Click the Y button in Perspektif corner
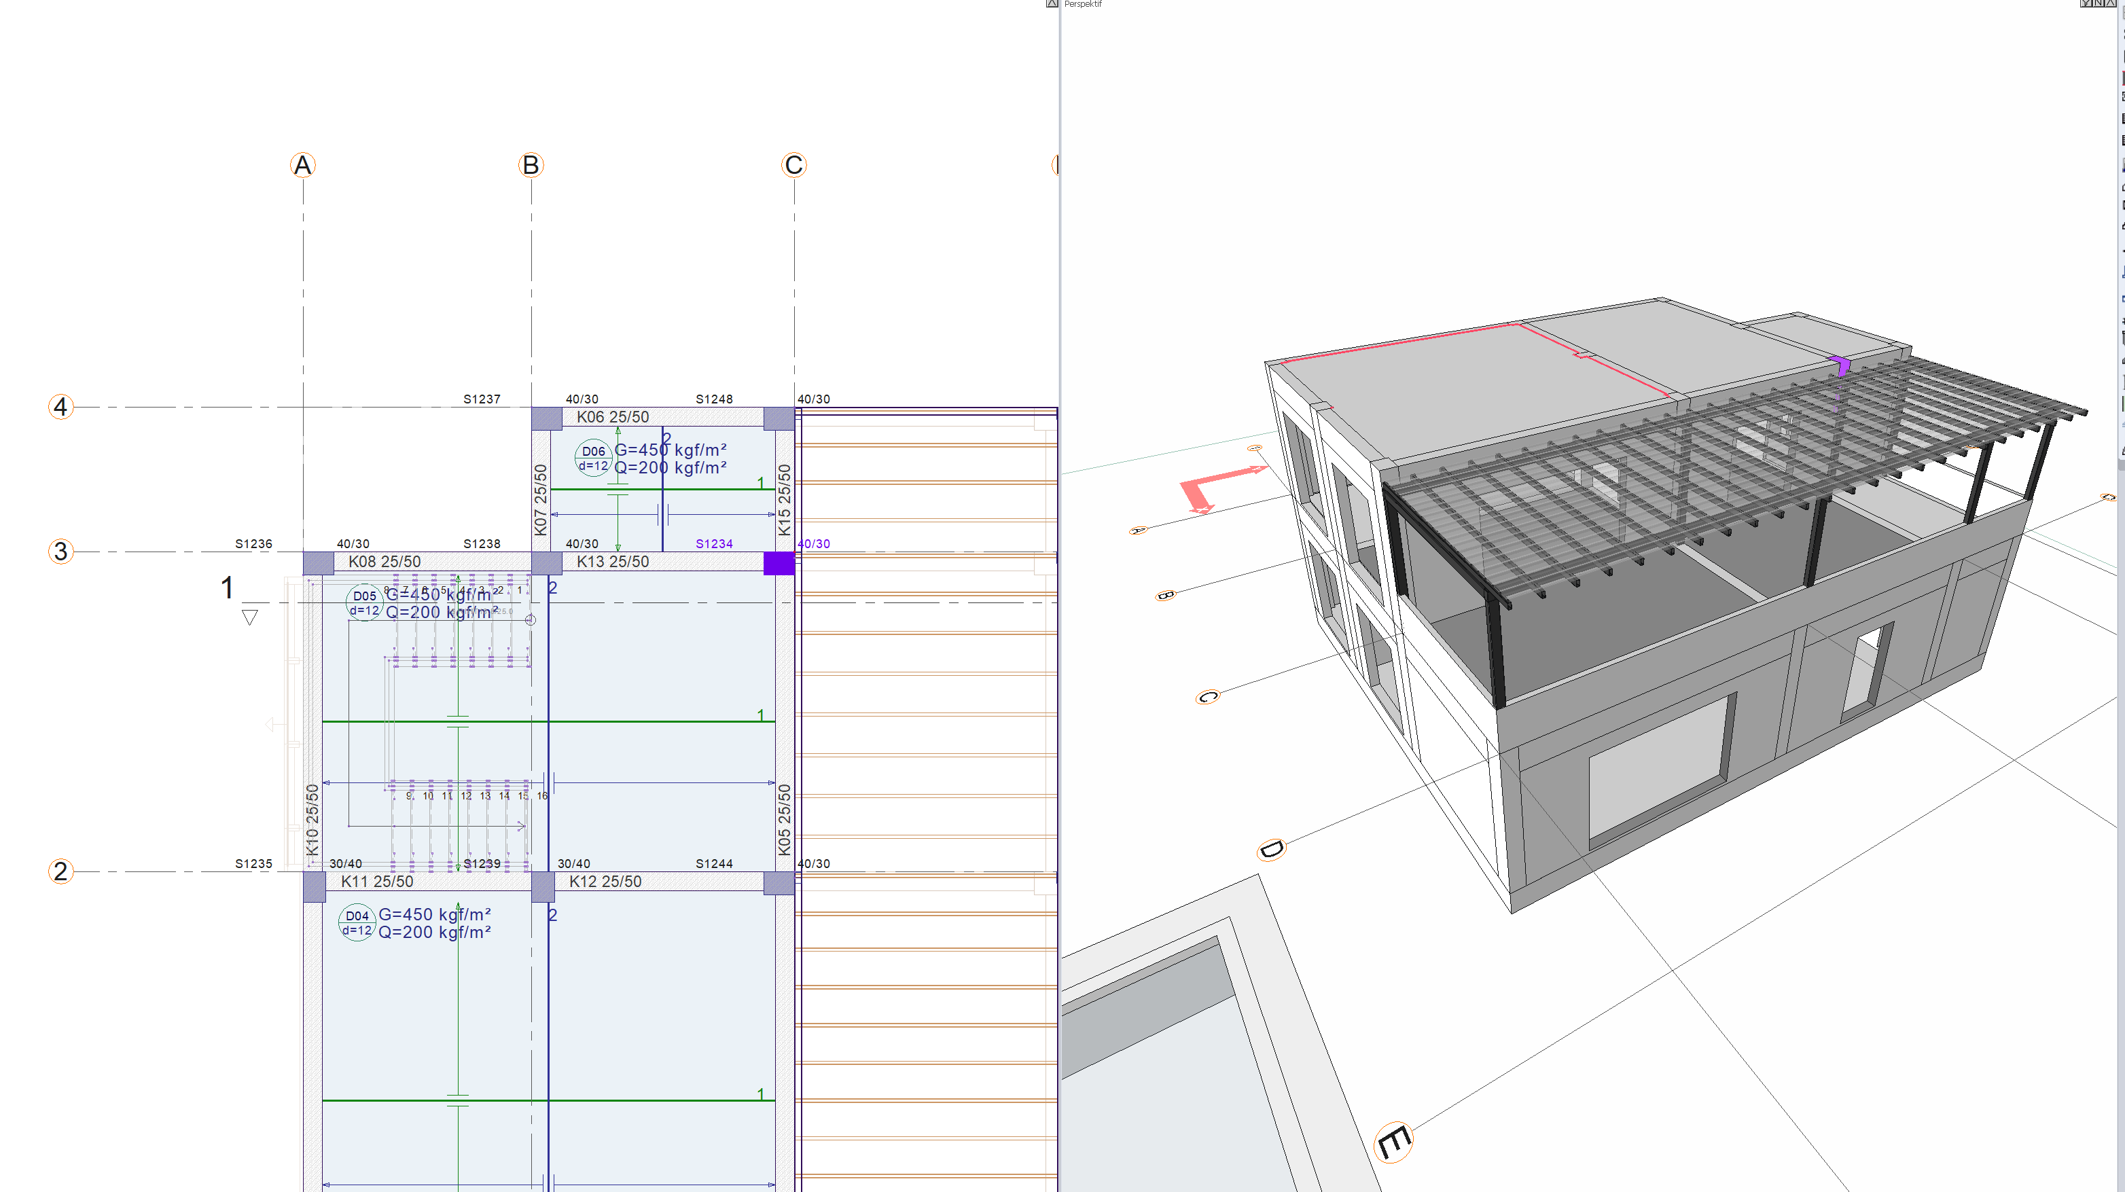 pos(2086,3)
